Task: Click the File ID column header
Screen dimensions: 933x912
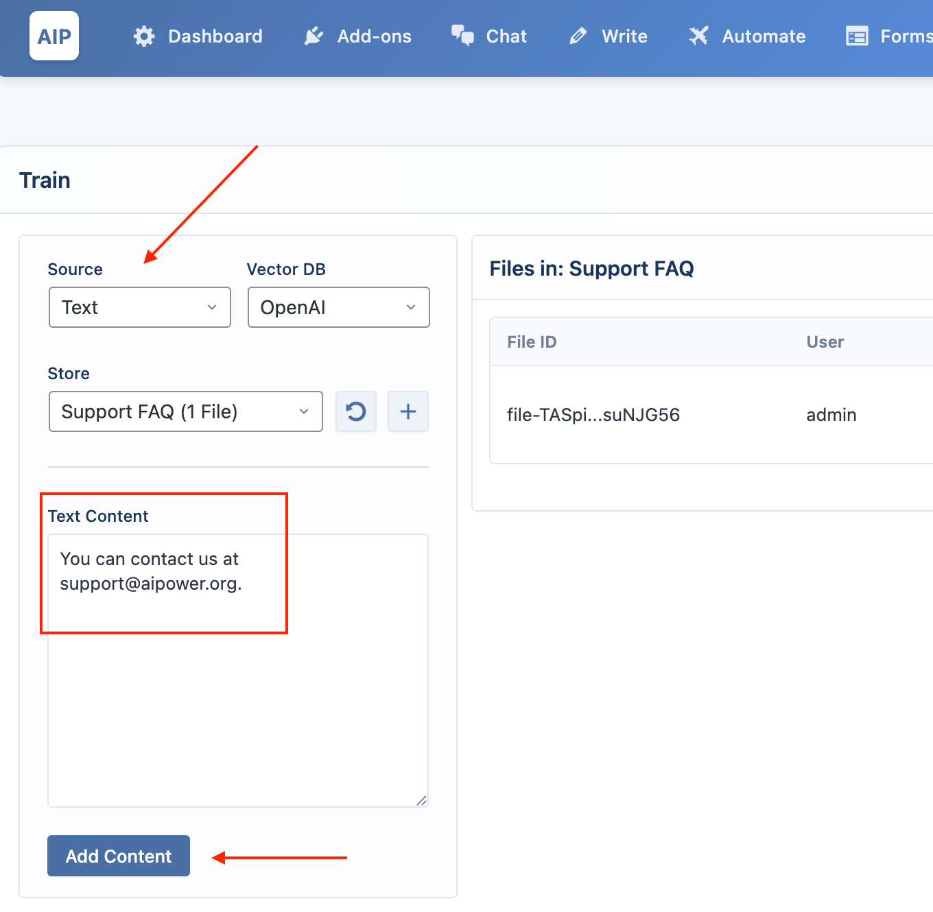Action: pyautogui.click(x=532, y=342)
